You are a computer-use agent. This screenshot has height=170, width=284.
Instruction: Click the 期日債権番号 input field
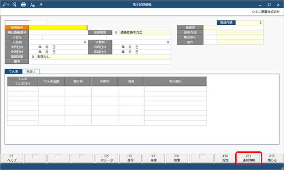[58, 32]
